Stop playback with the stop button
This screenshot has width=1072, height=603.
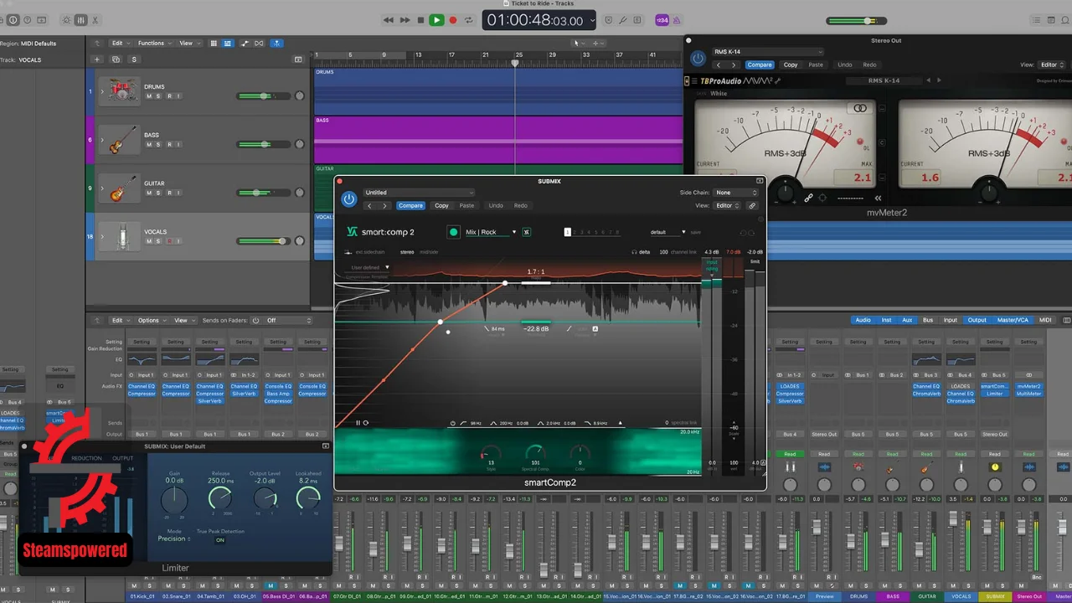[420, 20]
